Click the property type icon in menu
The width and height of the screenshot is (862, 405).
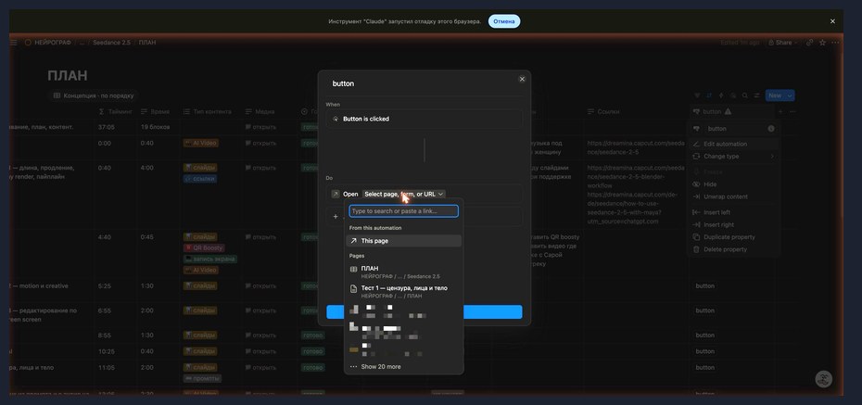(696, 129)
